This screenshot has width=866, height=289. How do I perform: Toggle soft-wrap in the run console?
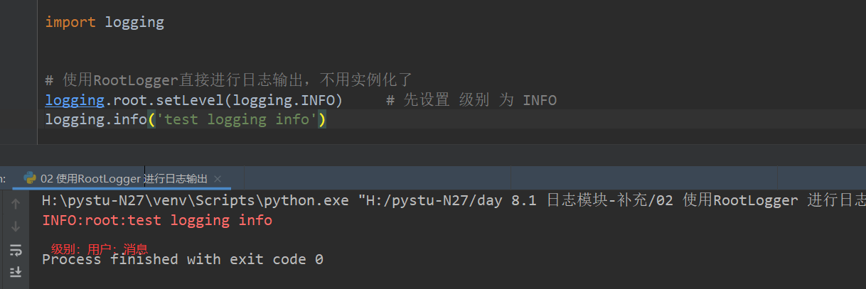[16, 250]
